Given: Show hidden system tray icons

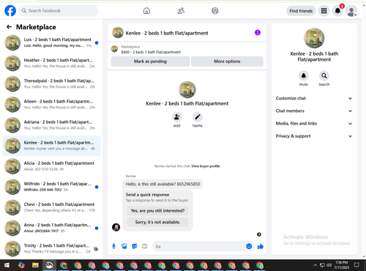Looking at the screenshot, I should pos(315,265).
